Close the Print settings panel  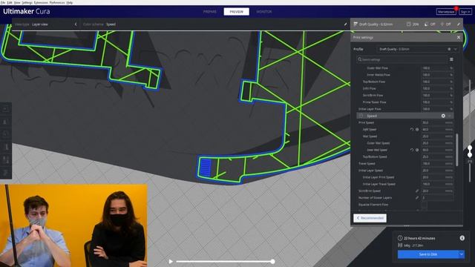(x=459, y=37)
